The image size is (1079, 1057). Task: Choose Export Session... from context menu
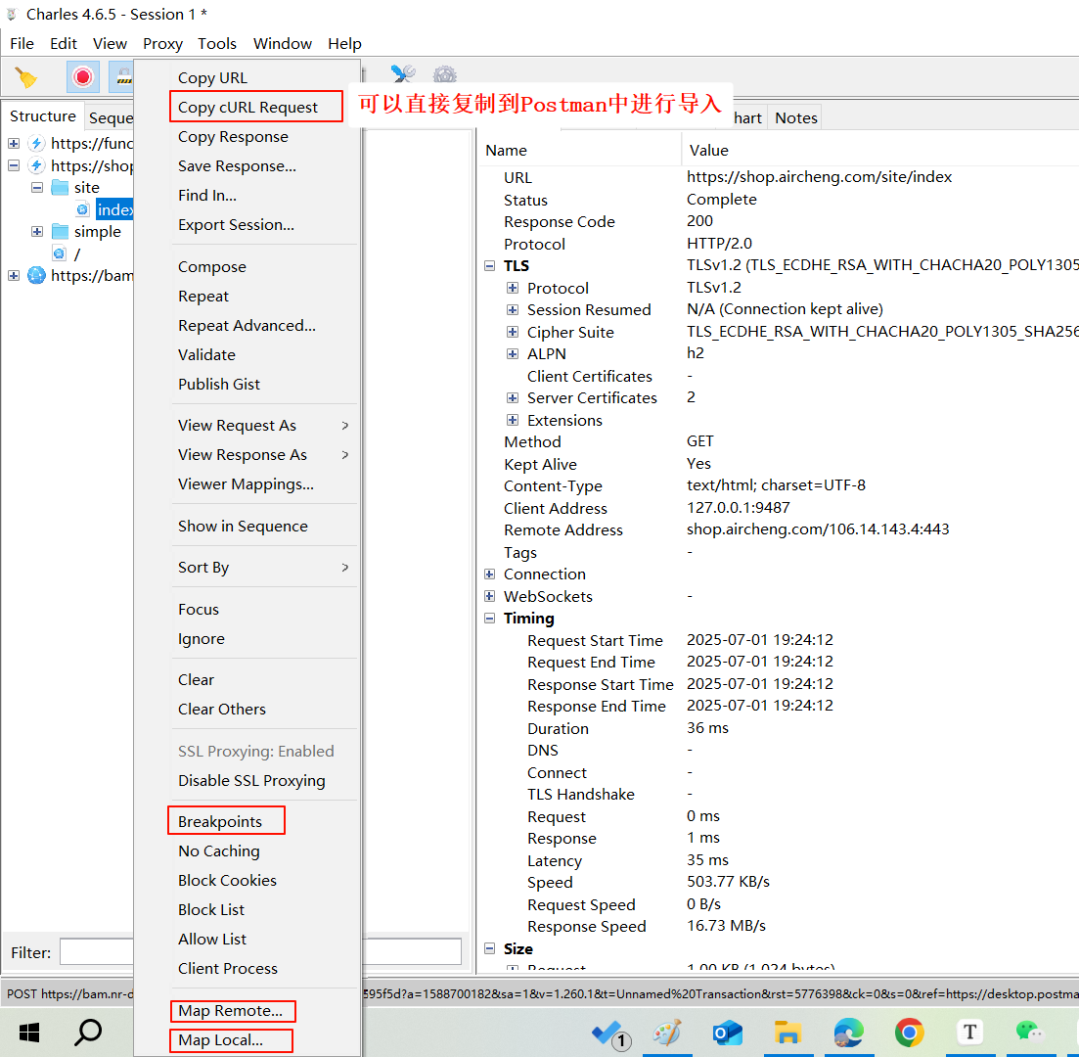(236, 225)
